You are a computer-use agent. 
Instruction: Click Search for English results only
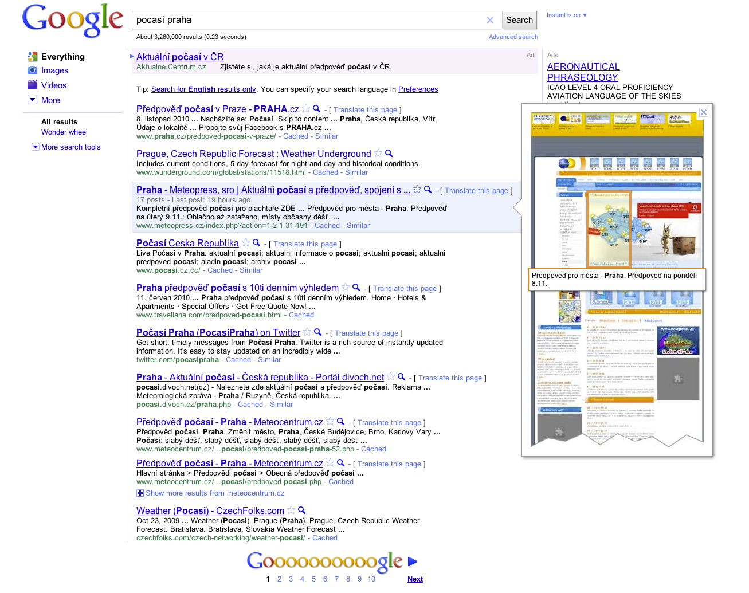[203, 89]
